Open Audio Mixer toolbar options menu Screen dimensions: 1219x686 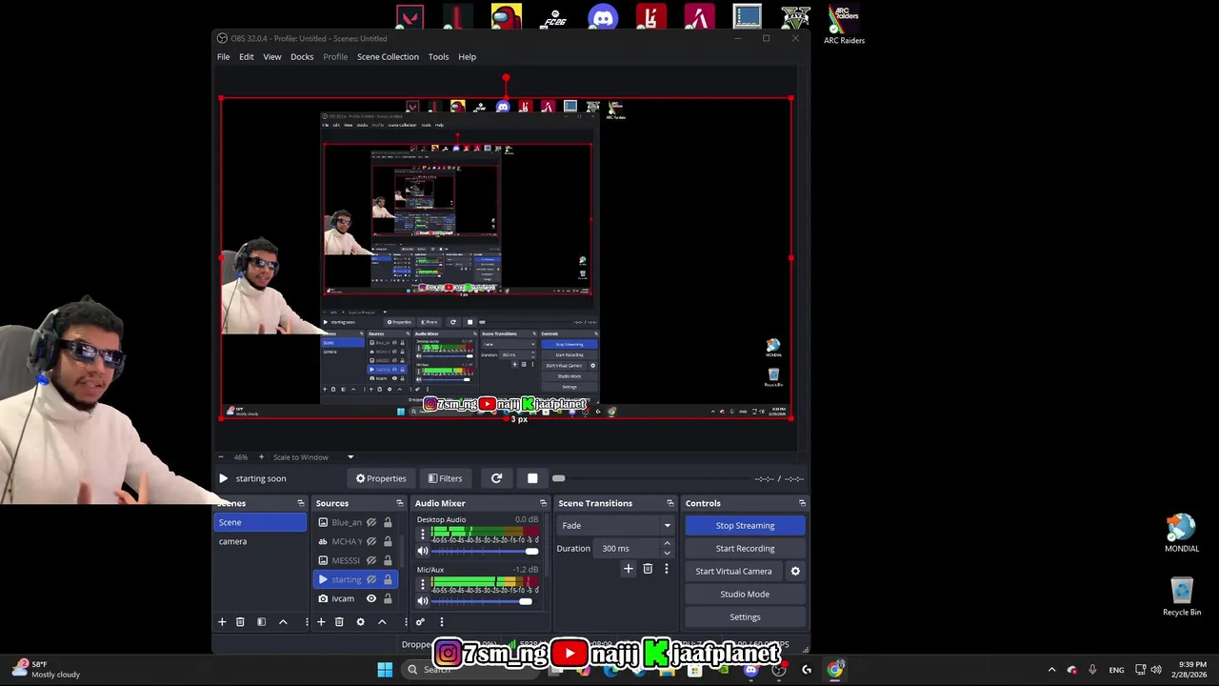tap(441, 622)
